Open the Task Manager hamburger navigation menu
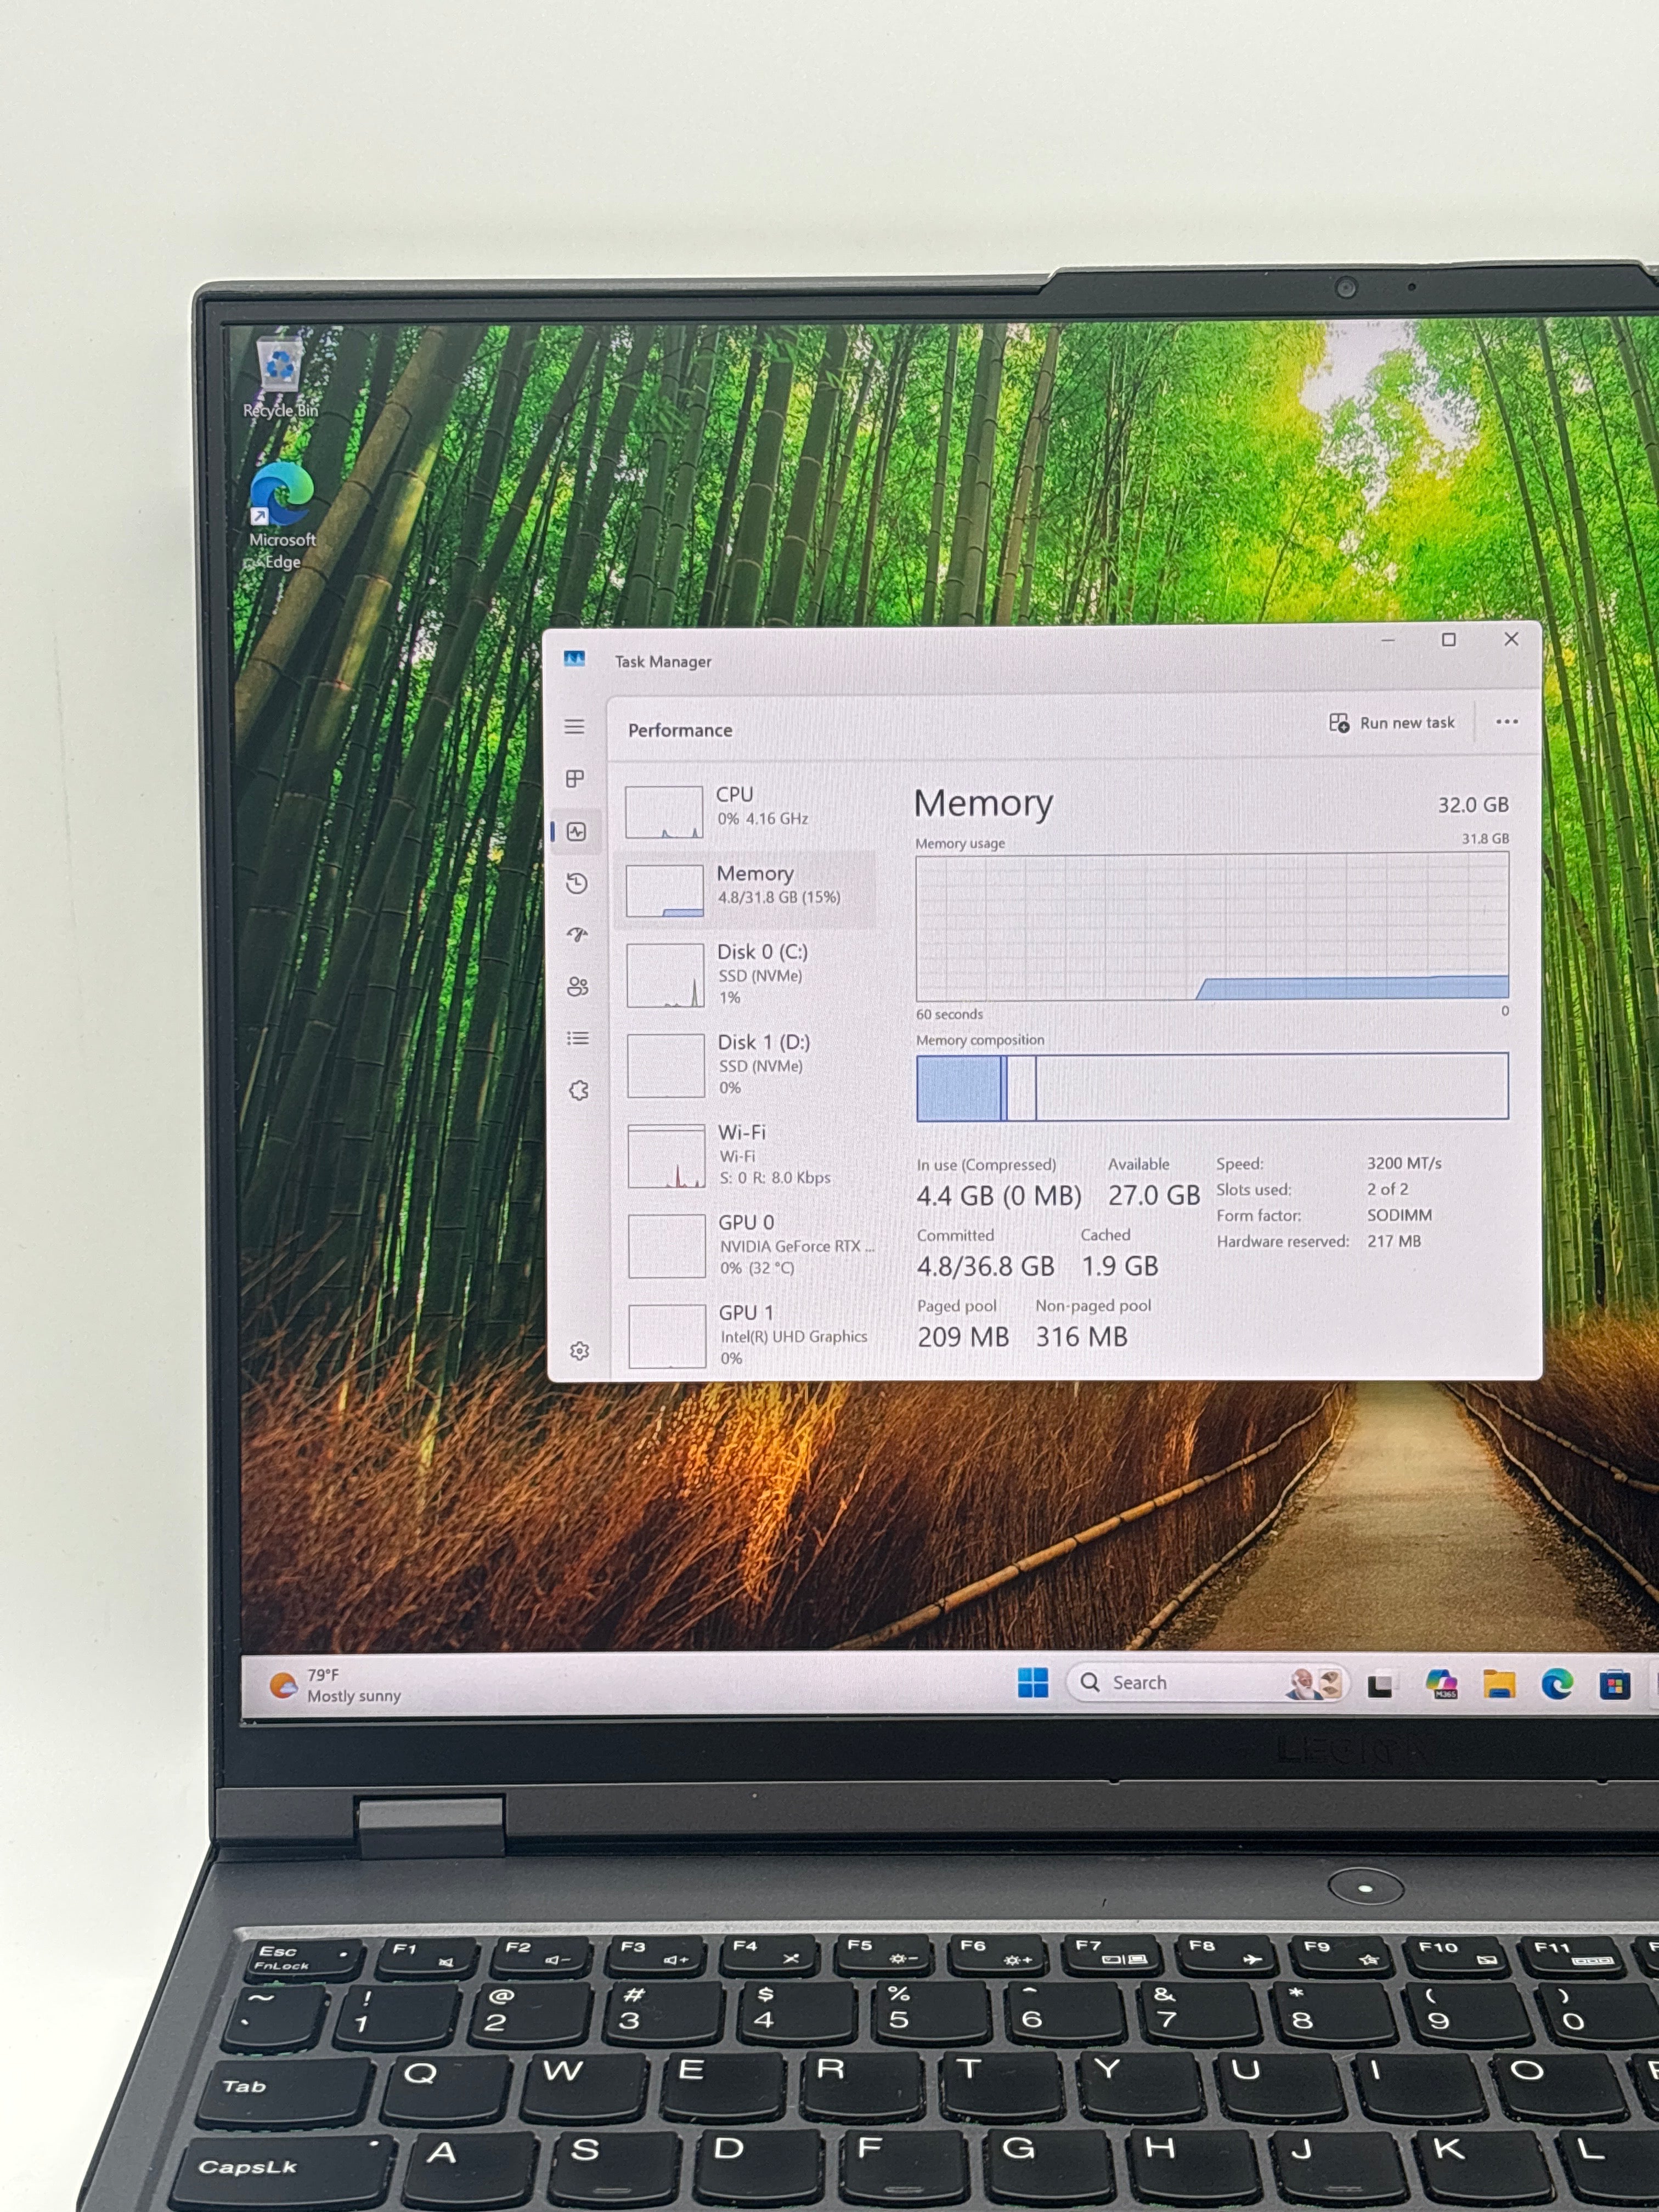Image resolution: width=1659 pixels, height=2212 pixels. 574,726
